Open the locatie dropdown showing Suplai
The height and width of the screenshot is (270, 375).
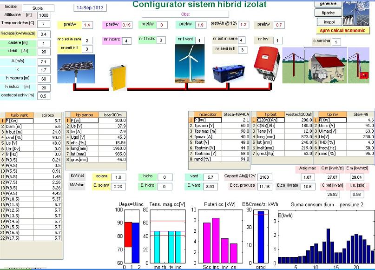[38, 8]
